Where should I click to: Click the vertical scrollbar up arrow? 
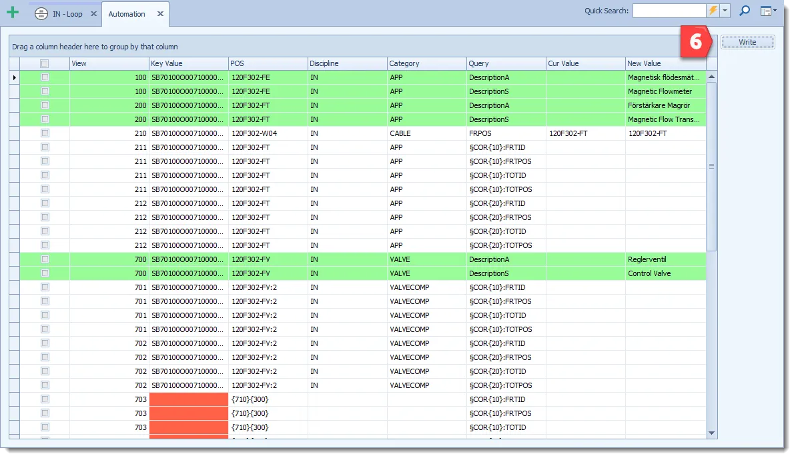711,77
